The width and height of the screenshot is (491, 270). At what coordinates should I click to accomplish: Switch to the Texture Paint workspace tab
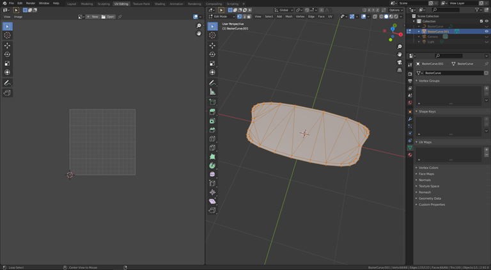141,4
